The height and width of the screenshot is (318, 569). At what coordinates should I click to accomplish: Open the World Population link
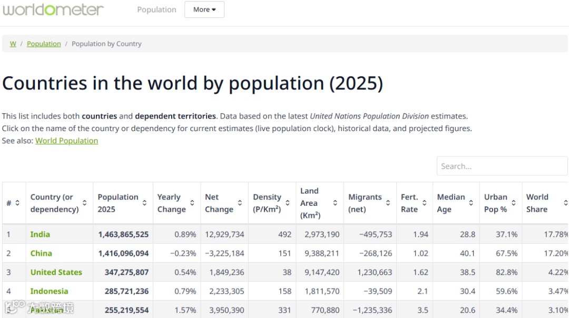(x=66, y=141)
